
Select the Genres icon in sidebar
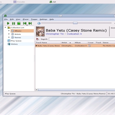[x=12, y=37]
